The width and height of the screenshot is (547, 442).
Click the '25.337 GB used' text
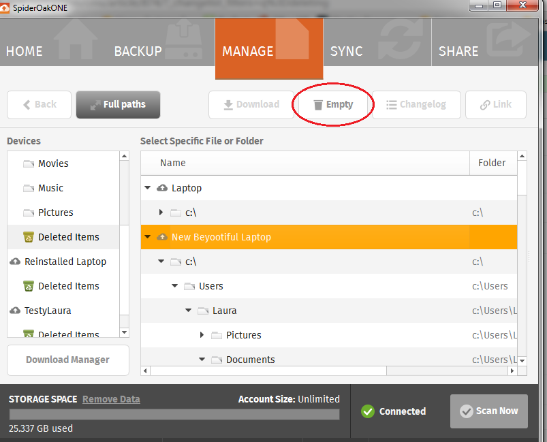pyautogui.click(x=41, y=428)
